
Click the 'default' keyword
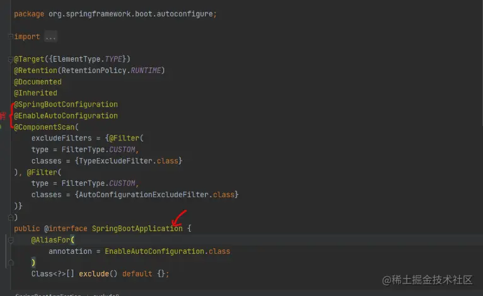pyautogui.click(x=137, y=274)
